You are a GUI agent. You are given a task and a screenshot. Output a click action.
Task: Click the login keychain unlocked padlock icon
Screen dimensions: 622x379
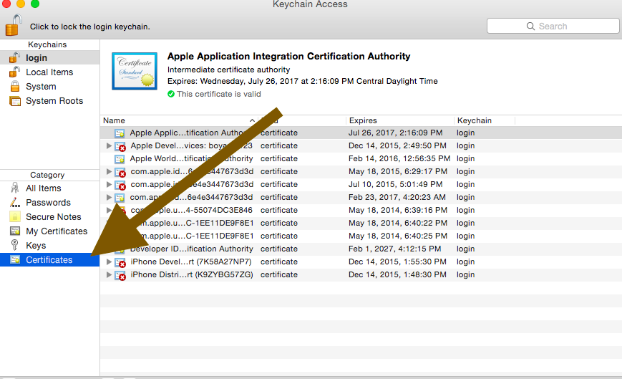click(15, 57)
